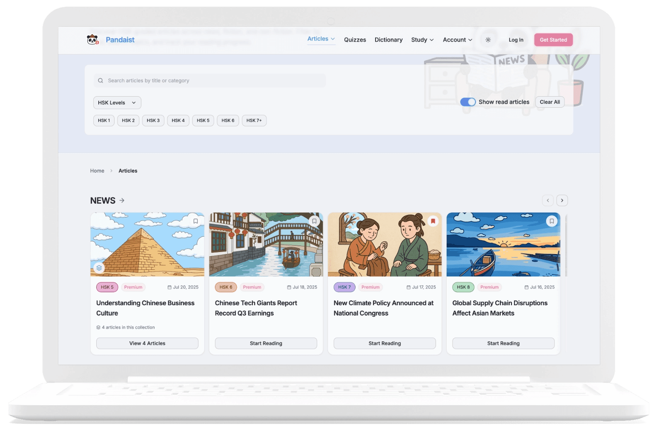Image resolution: width=654 pixels, height=432 pixels.
Task: Click the collection stack icon on the pyramid card
Action: [99, 268]
